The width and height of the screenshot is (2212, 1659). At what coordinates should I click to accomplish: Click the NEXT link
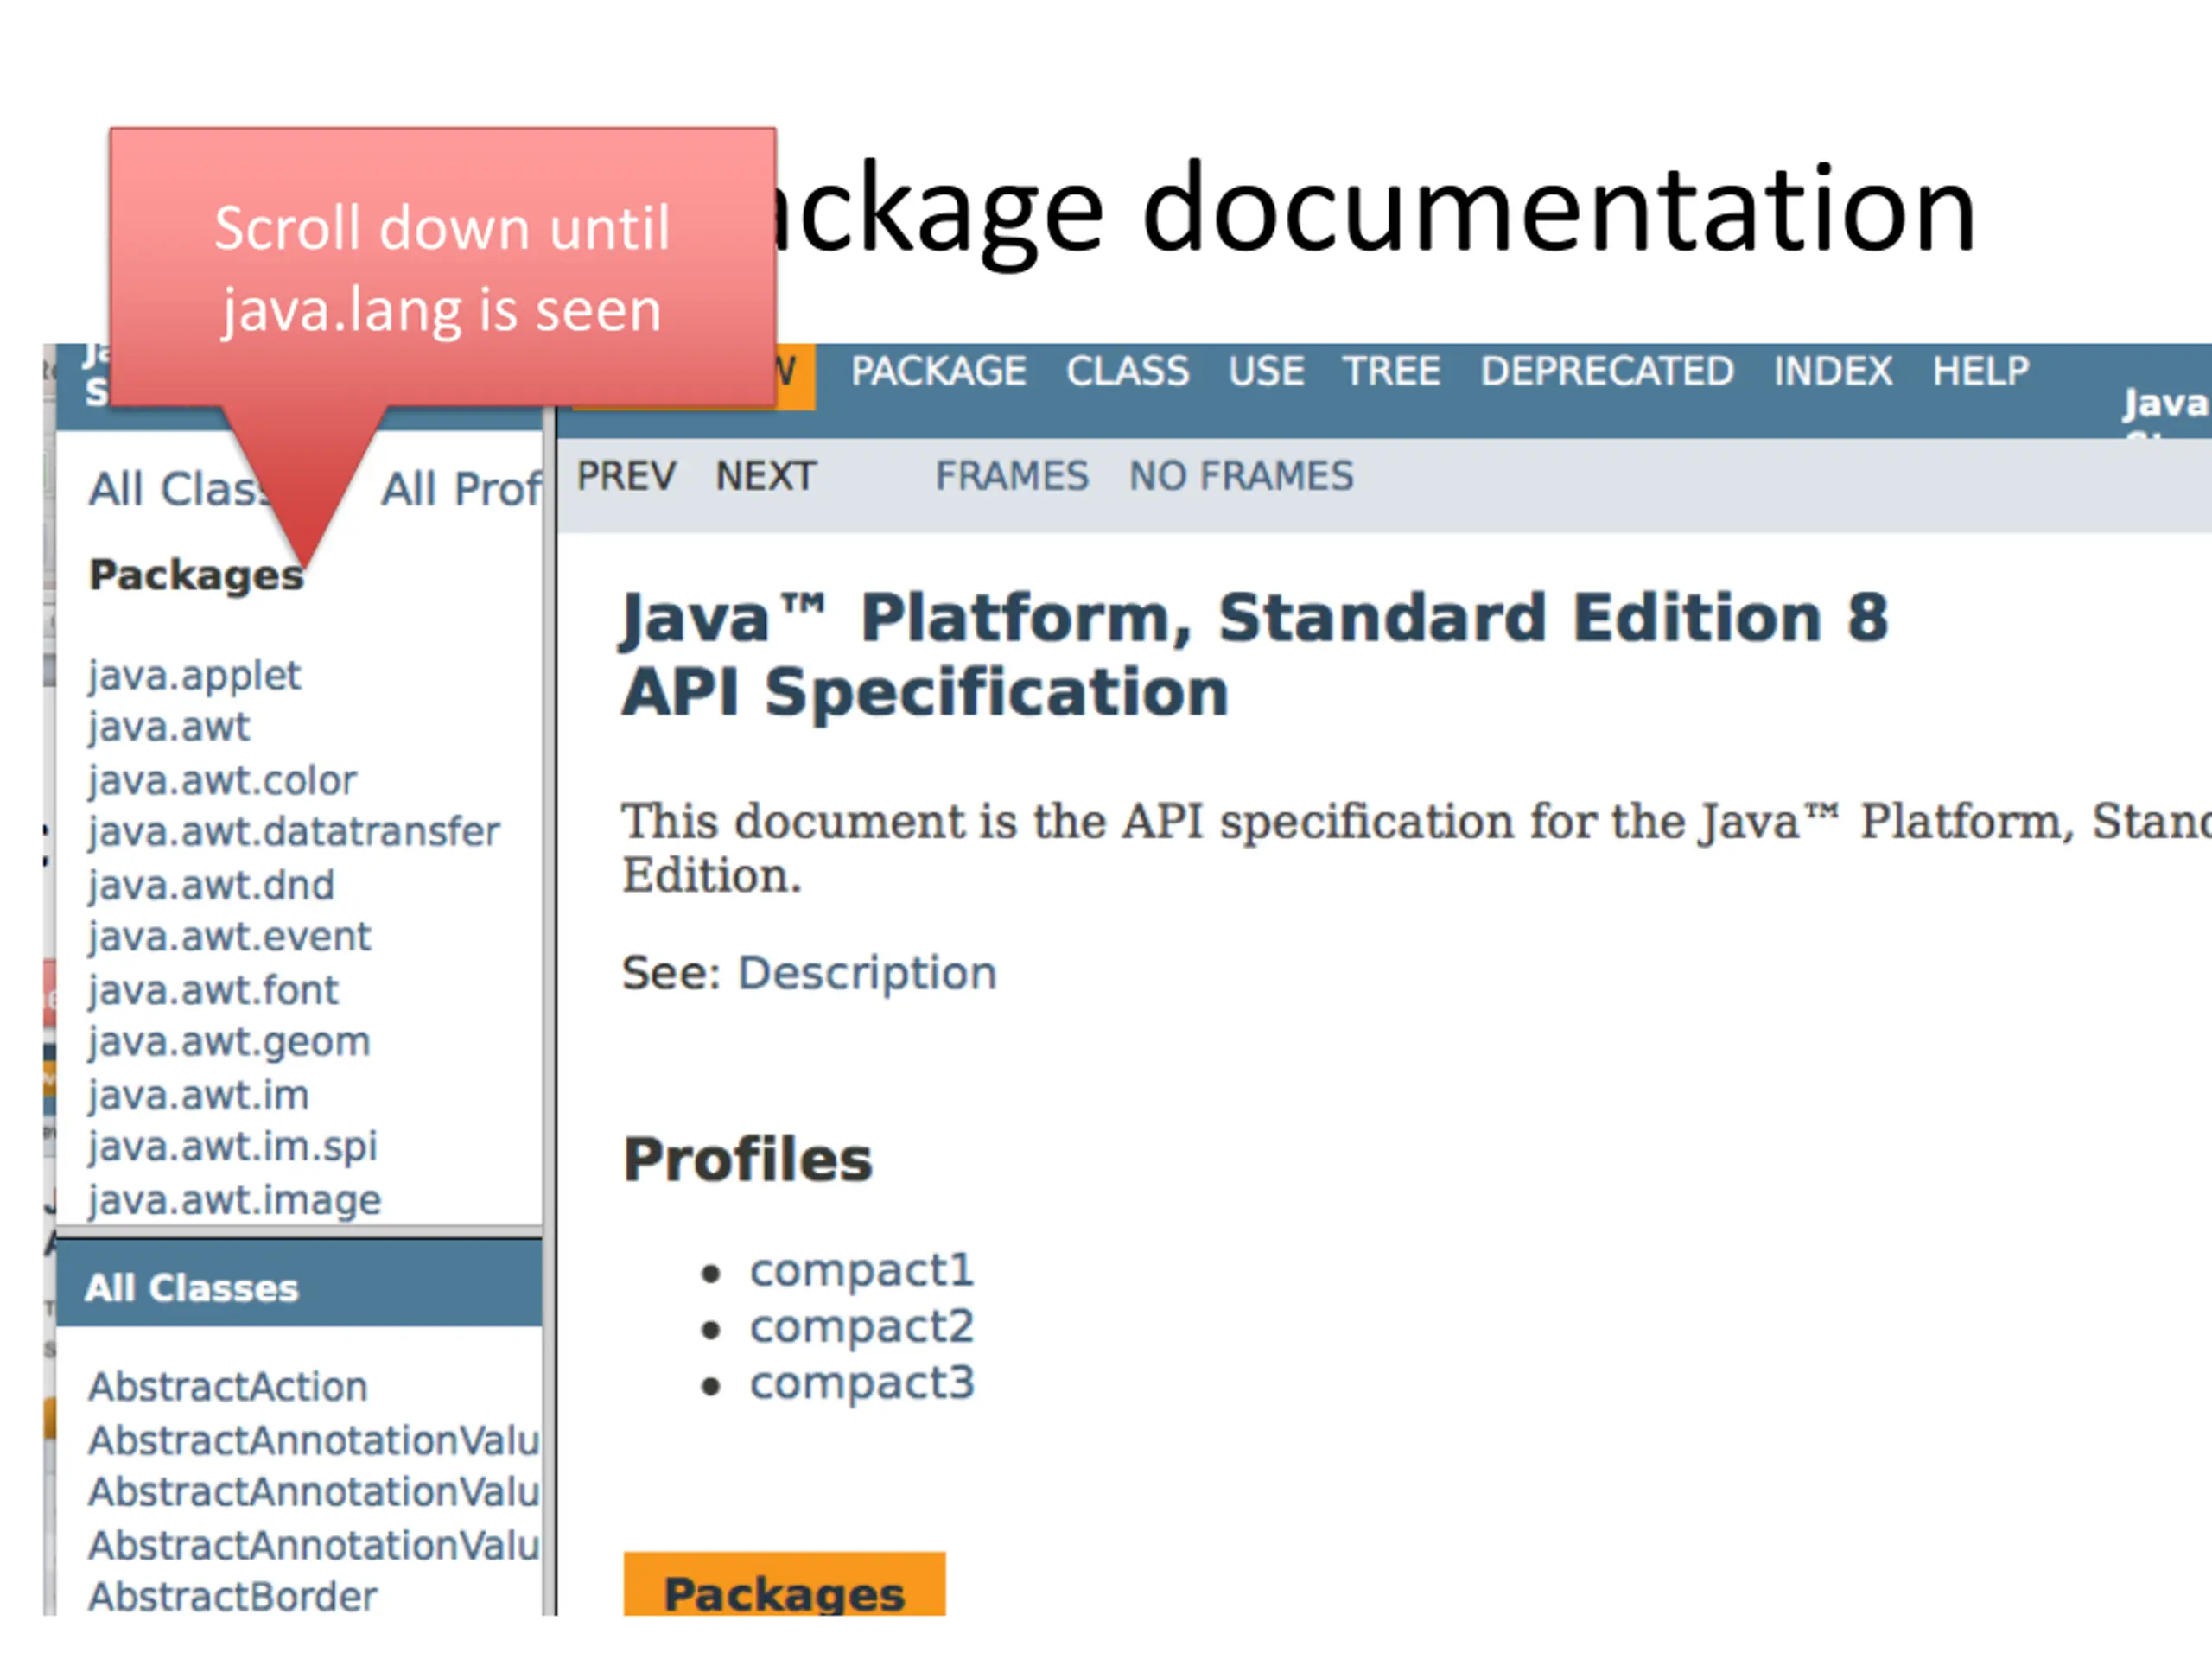pos(766,476)
